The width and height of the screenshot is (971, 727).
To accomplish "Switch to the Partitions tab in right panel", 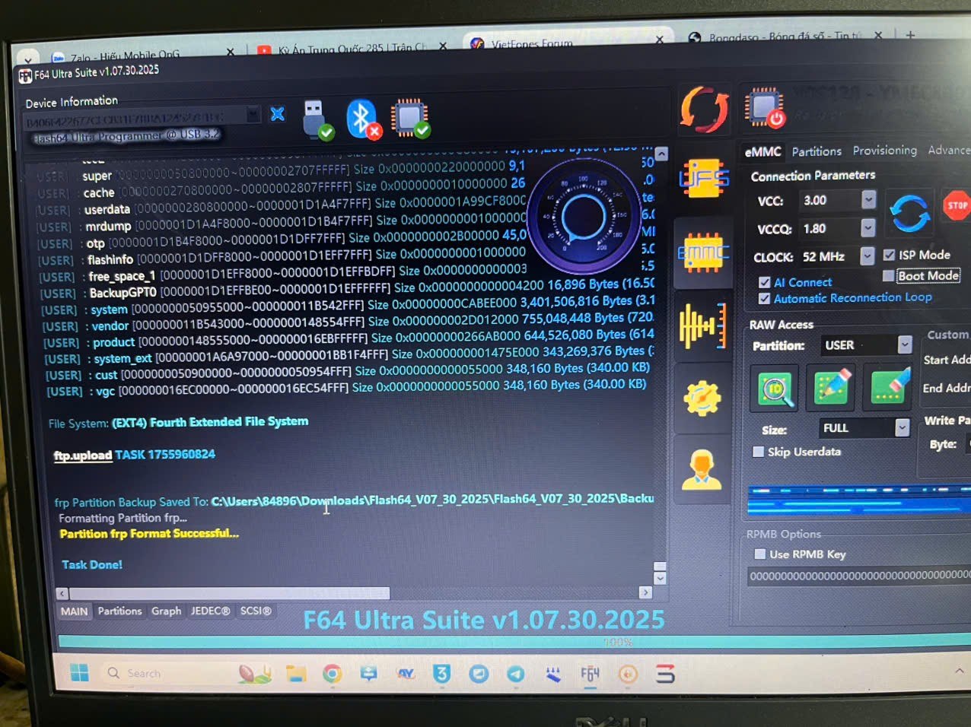I will [x=817, y=151].
